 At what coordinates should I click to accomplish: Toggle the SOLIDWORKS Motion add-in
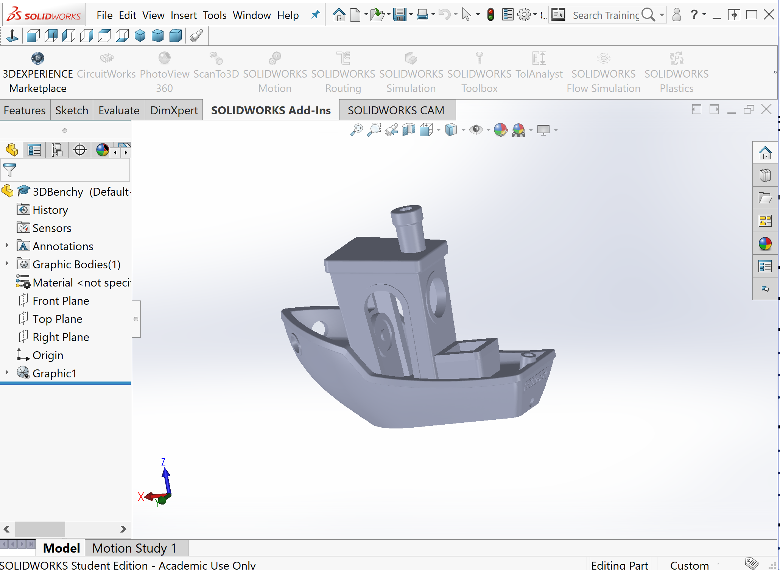click(275, 73)
